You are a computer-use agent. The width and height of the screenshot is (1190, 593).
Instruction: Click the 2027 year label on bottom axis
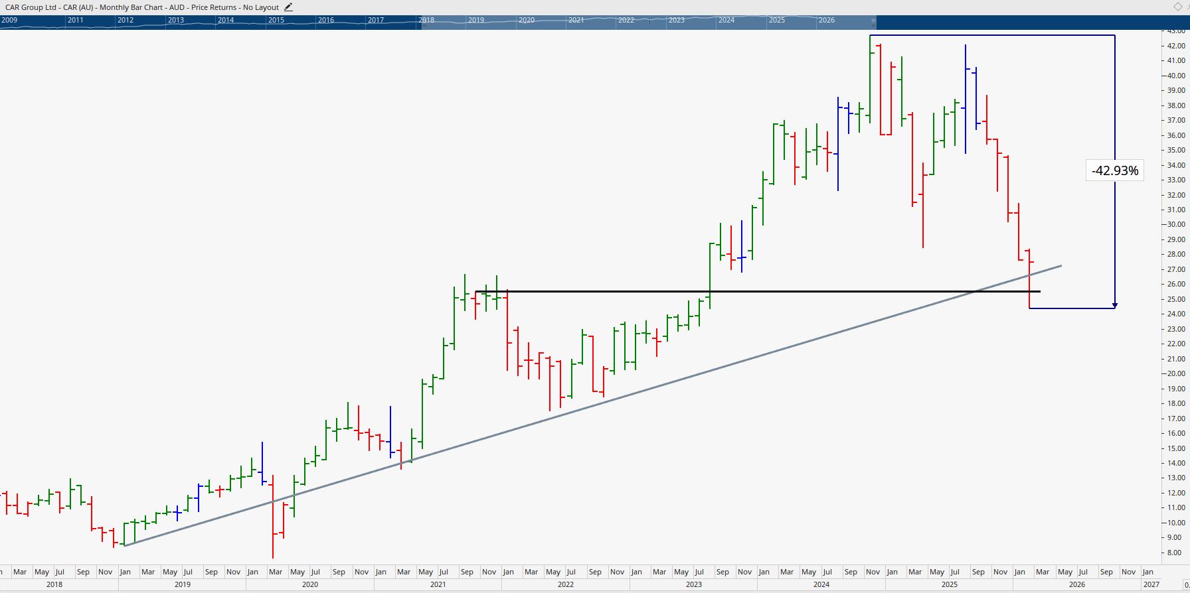tap(1151, 584)
